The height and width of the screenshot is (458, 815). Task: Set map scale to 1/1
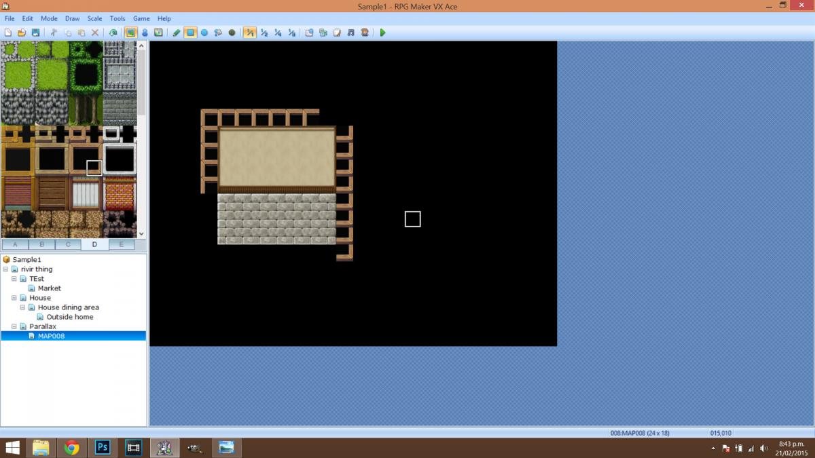point(250,32)
